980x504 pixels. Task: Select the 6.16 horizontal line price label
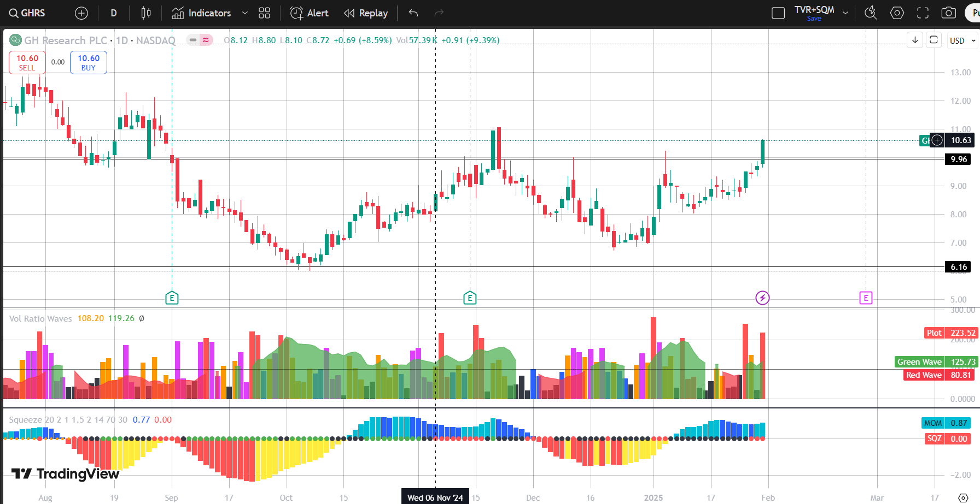959,267
